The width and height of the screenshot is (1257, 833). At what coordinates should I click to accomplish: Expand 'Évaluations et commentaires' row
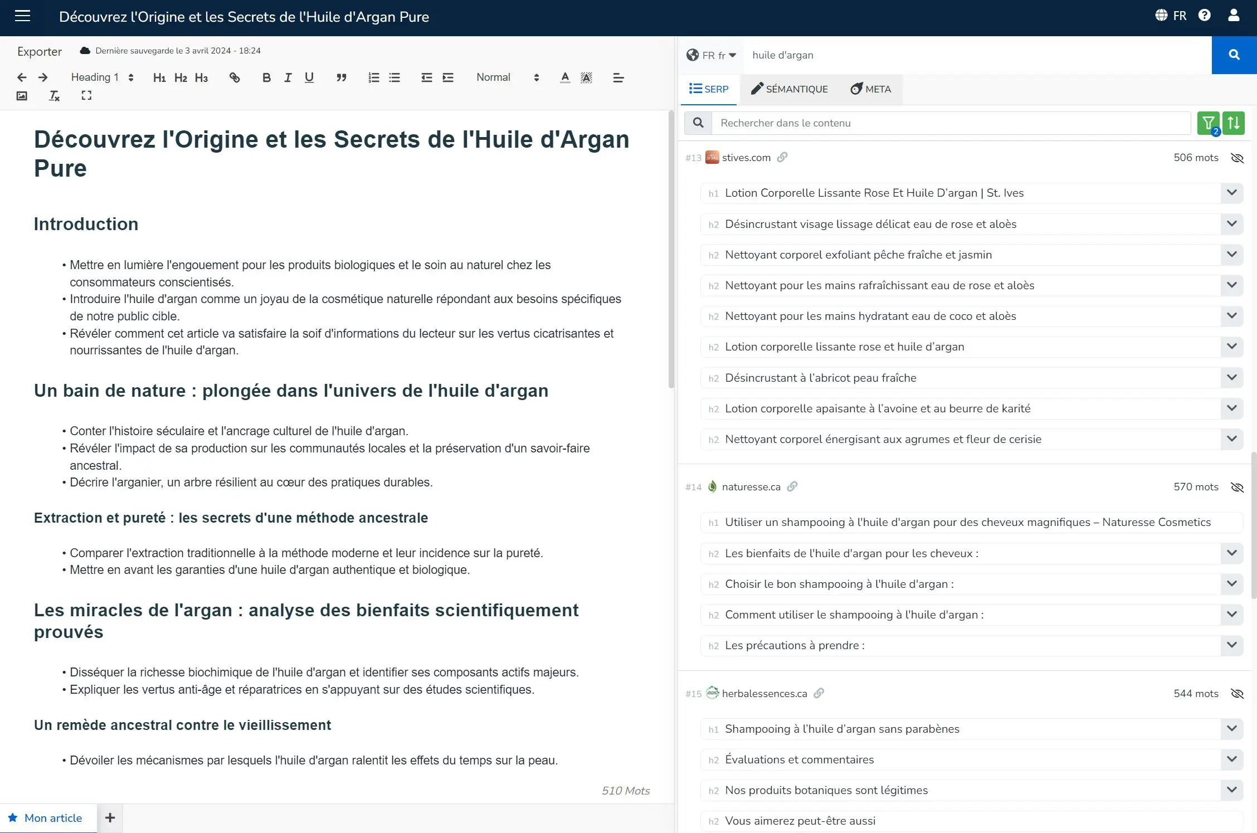[1232, 759]
